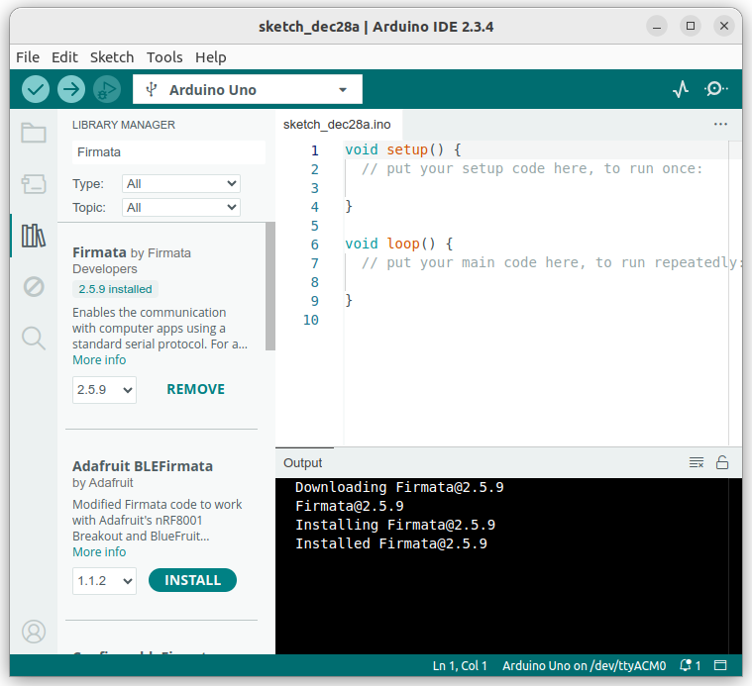
Task: Toggle the bottom panel status bar icon
Action: (720, 665)
